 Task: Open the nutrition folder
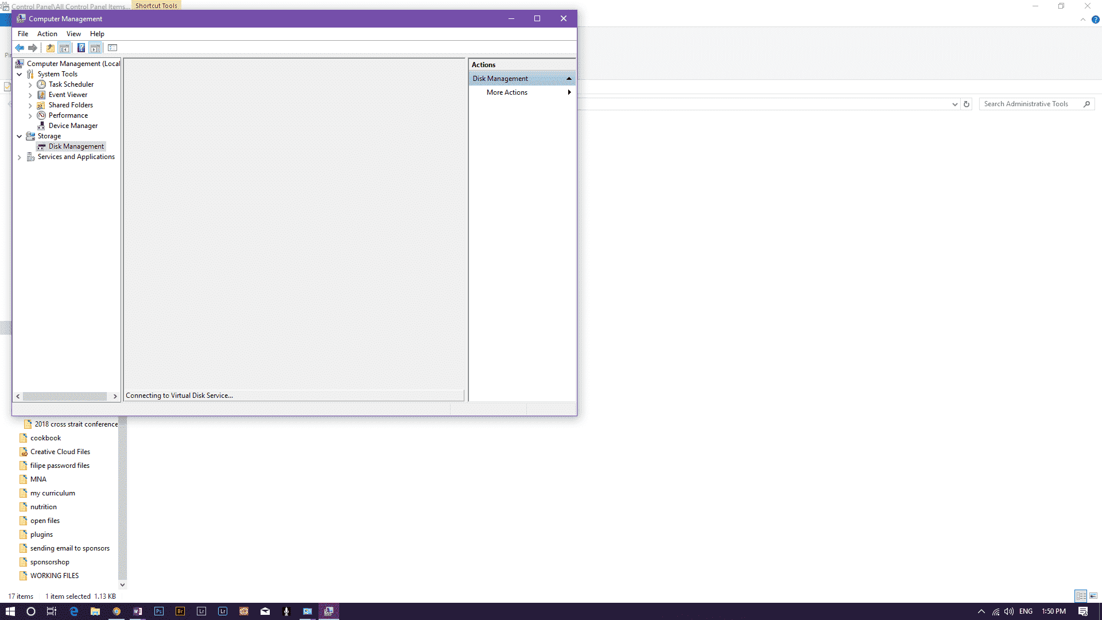(x=43, y=507)
